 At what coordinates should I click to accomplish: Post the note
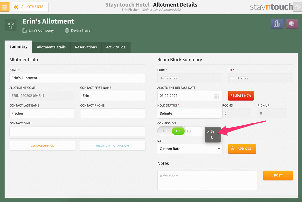tap(278, 175)
